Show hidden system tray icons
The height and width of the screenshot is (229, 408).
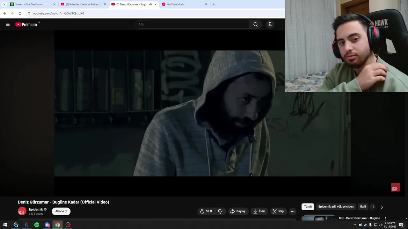coord(355,225)
